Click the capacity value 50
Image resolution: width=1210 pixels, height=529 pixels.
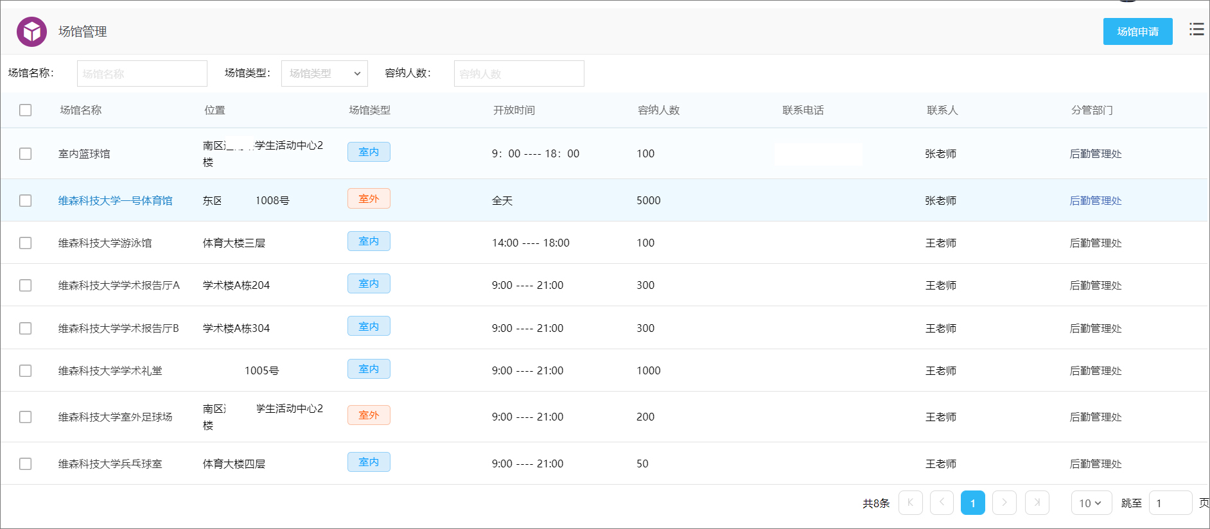(642, 464)
